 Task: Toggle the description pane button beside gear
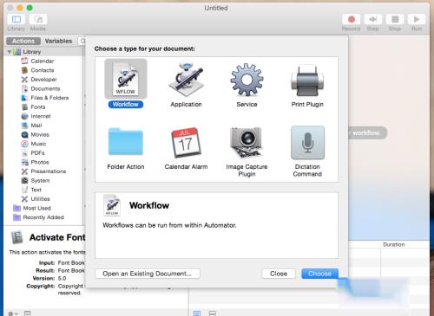click(27, 313)
